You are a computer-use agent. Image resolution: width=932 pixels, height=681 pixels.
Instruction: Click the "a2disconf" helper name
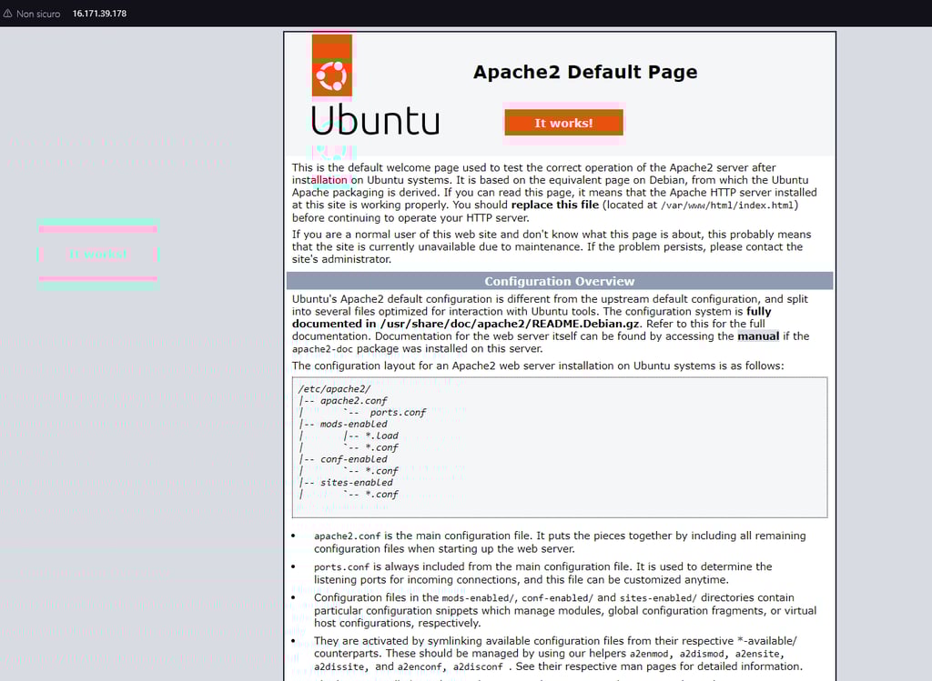(x=478, y=666)
